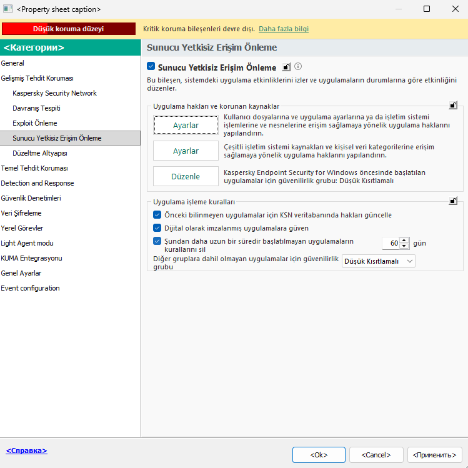This screenshot has height=468, width=468.
Task: Switch to the Exploit Önleme section
Action: pos(34,123)
